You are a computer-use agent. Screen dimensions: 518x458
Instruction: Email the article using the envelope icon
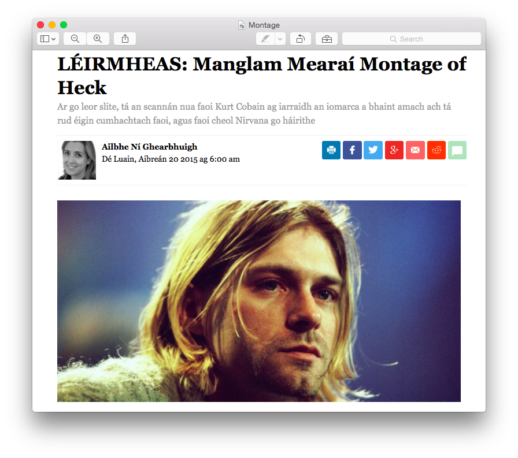(x=415, y=150)
